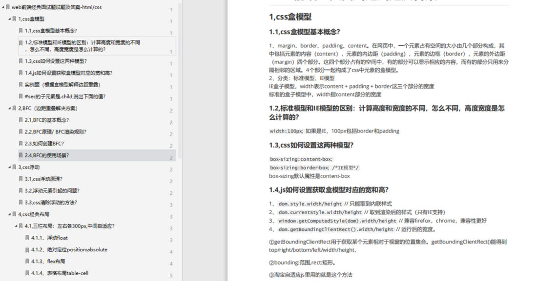This screenshot has height=281, width=536.
Task: Jump to 1.4 js如何设置获取盒模型 outline entry
Action: [x=68, y=73]
